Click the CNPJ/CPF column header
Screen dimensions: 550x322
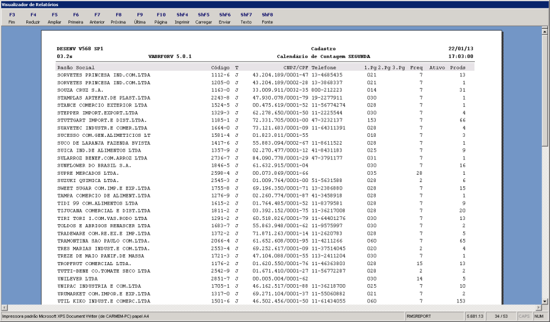[x=296, y=67]
